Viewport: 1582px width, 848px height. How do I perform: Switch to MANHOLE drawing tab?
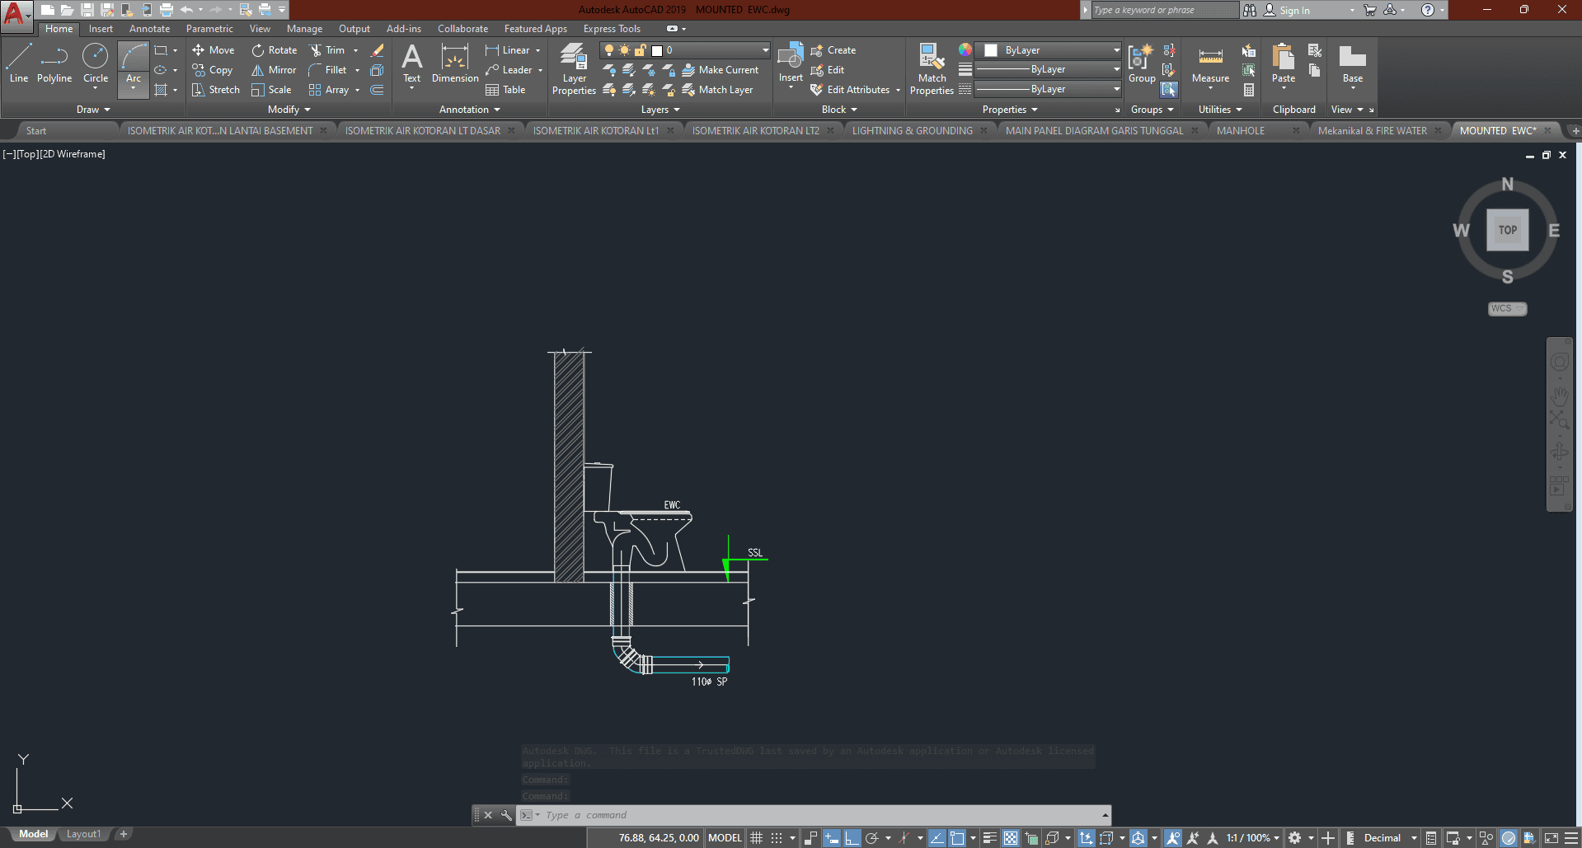(1240, 131)
